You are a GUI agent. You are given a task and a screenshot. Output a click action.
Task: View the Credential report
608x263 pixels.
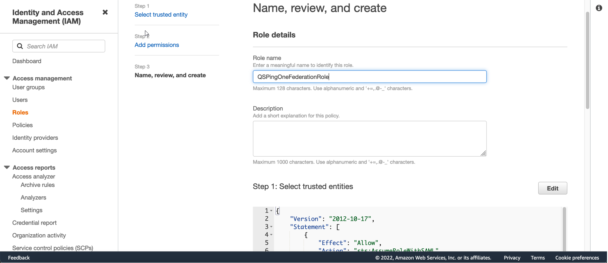click(x=34, y=223)
